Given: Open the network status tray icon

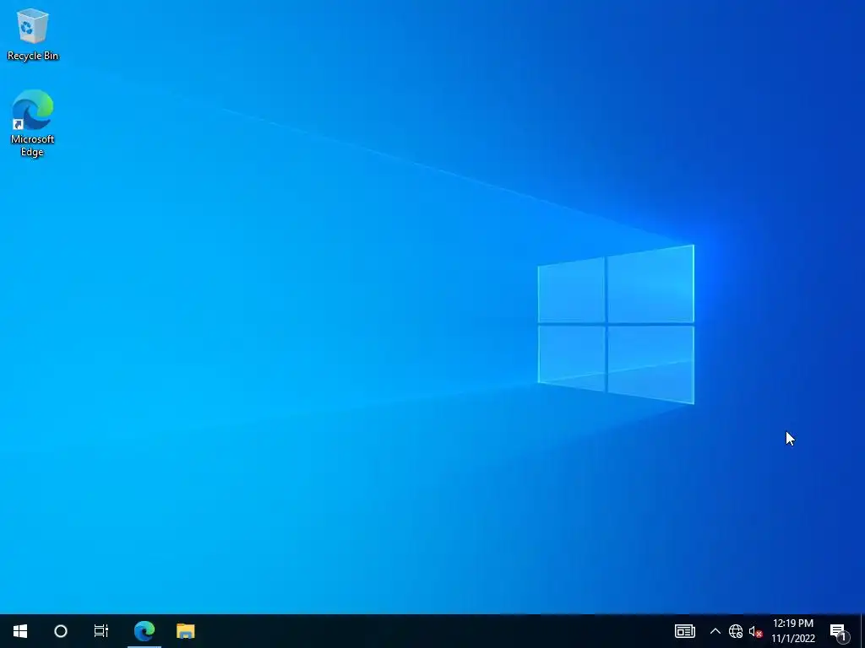Looking at the screenshot, I should point(736,631).
